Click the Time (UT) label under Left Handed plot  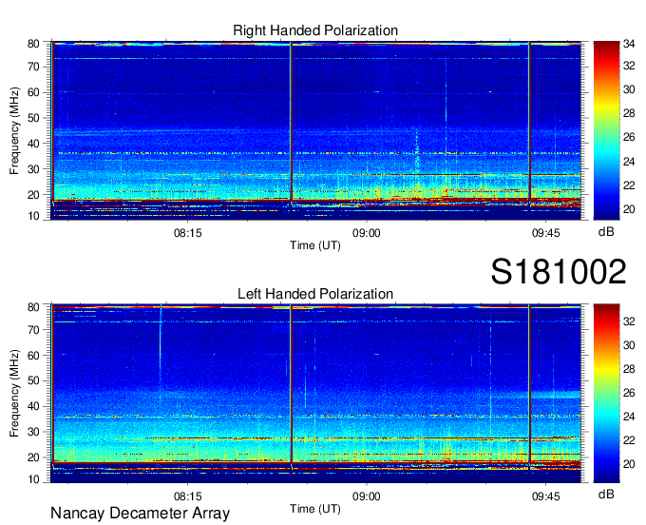pos(315,509)
